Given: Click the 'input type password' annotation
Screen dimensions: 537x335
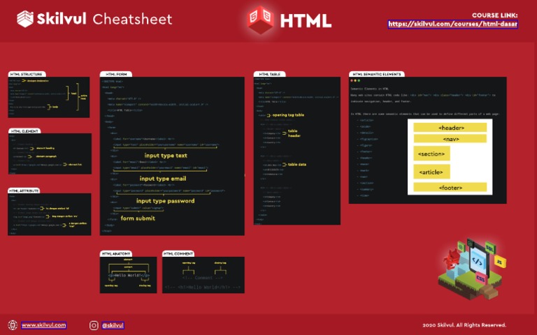Looking at the screenshot, I should (166, 201).
